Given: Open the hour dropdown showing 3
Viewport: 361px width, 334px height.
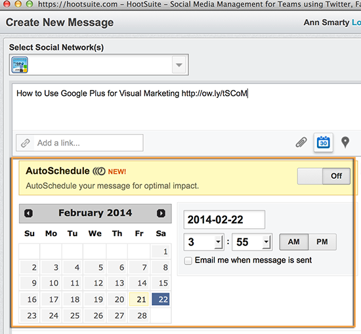Looking at the screenshot, I should [x=203, y=242].
